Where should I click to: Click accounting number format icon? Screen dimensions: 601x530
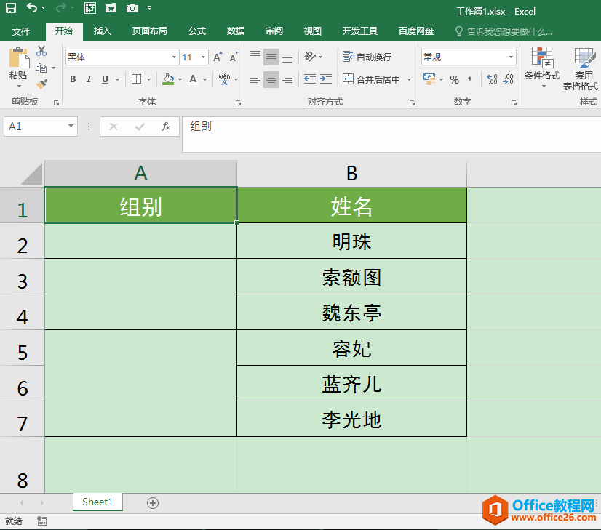(429, 79)
